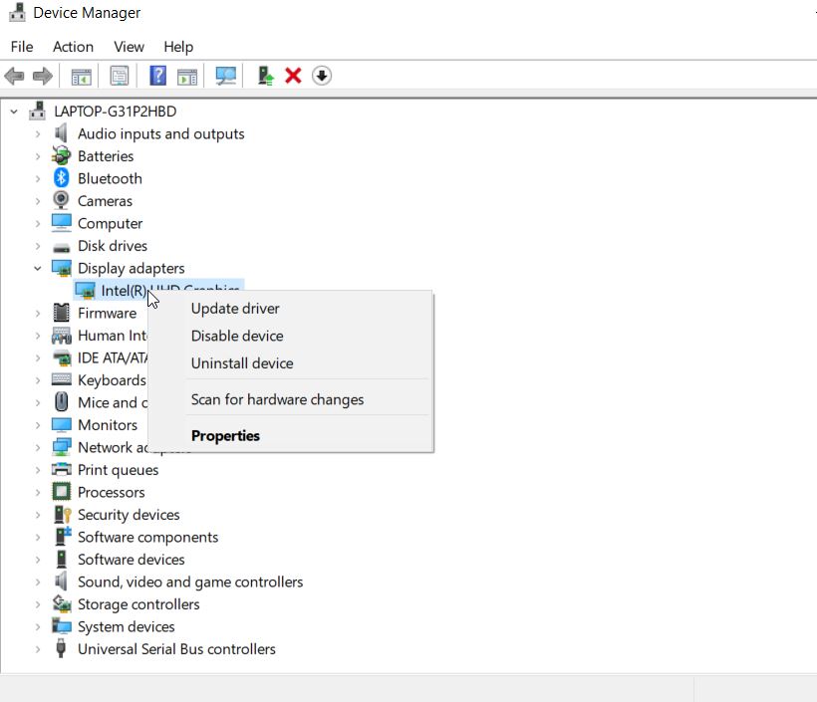
Task: Select Uninstall device in context menu
Action: point(290,363)
